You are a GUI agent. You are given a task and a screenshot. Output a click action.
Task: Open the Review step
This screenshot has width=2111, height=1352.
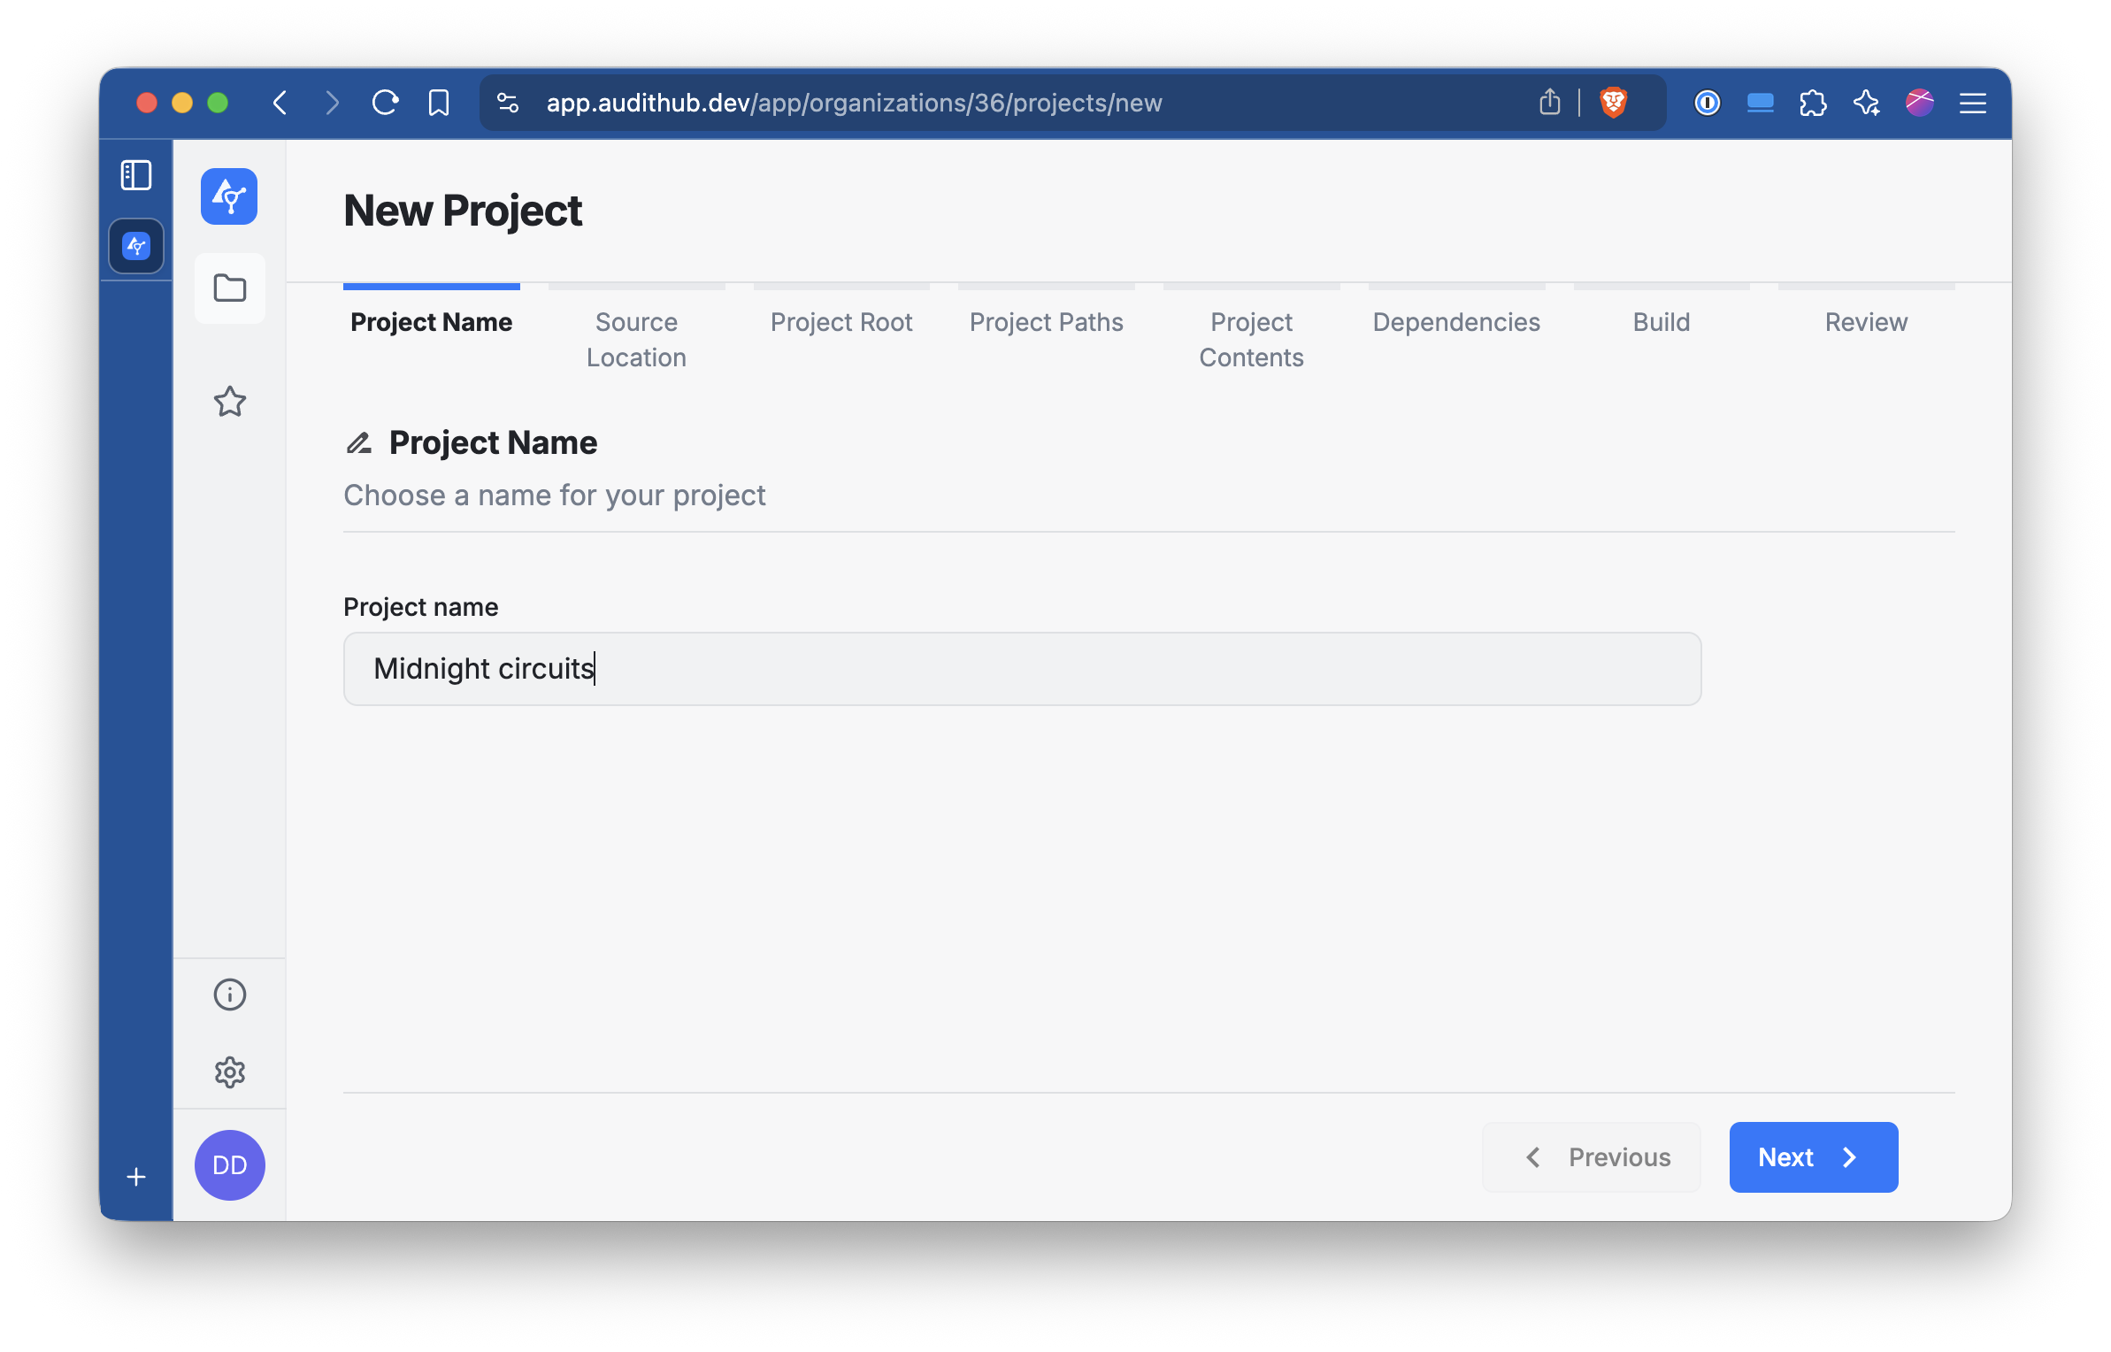tap(1866, 322)
